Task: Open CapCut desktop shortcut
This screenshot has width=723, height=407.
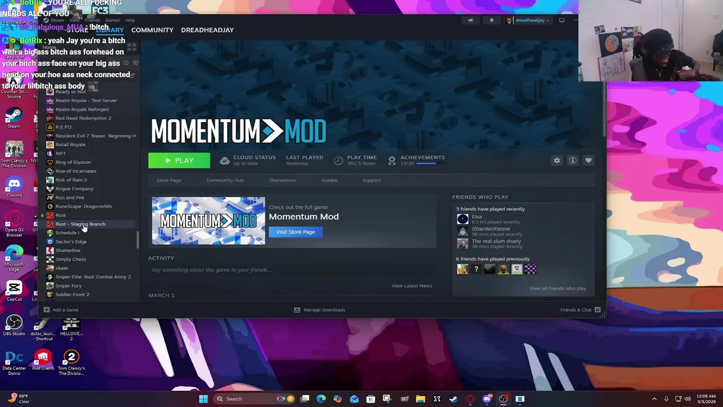Action: [14, 291]
